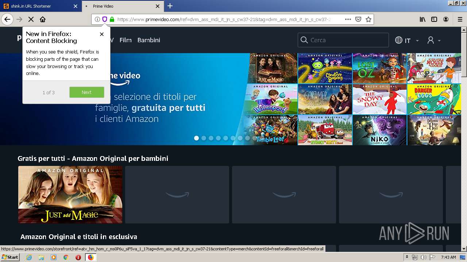Image resolution: width=467 pixels, height=262 pixels.
Task: Click the system tray volume icon
Action: [x=423, y=257]
